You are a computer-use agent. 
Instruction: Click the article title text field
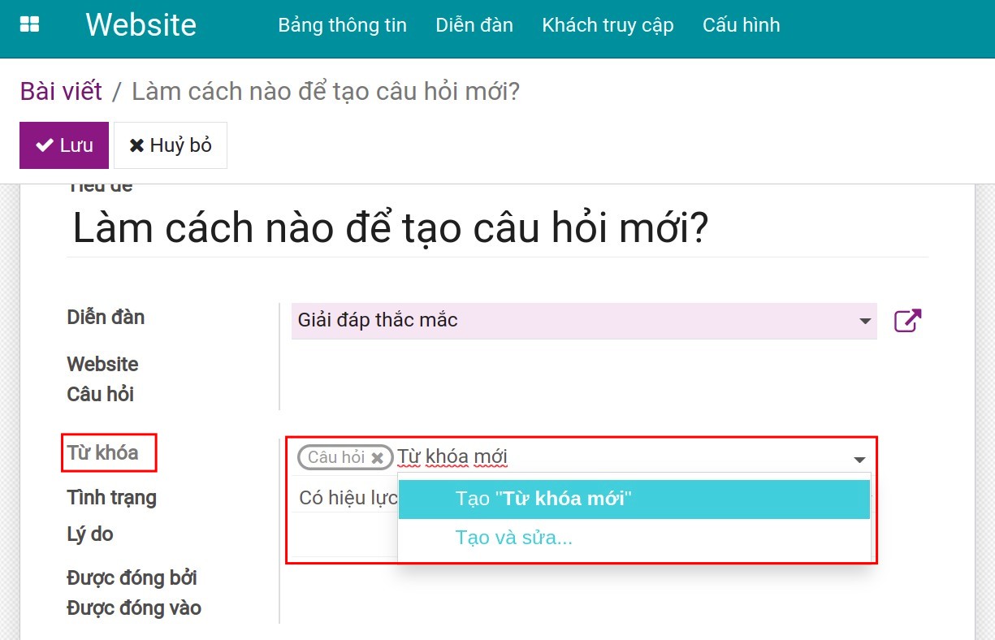[x=392, y=227]
